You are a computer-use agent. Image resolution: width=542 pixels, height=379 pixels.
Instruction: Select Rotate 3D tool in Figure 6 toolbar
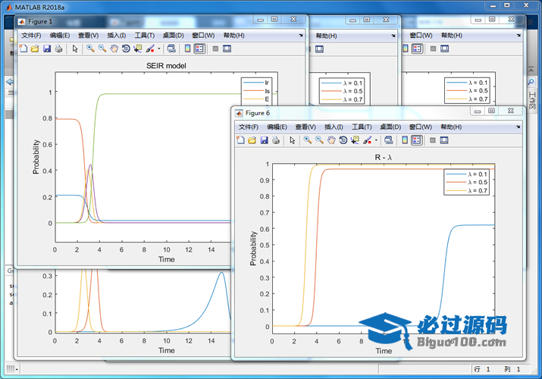[x=343, y=140]
